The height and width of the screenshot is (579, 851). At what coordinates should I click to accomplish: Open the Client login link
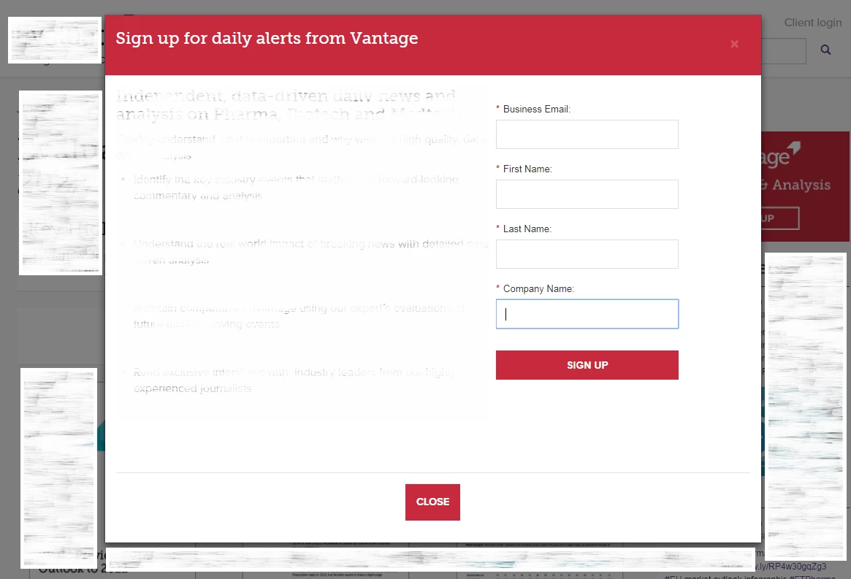[812, 23]
